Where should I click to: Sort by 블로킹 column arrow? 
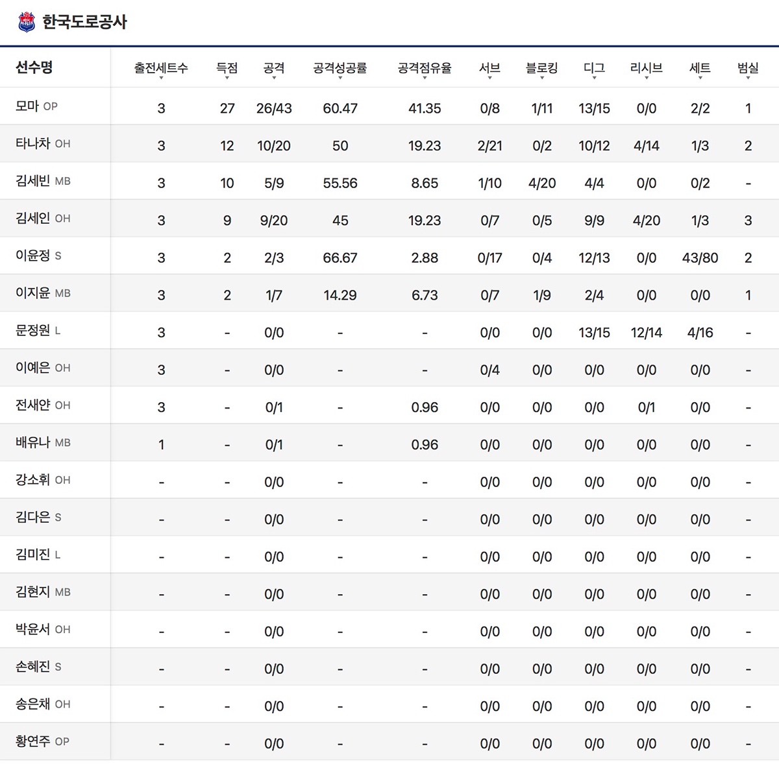pyautogui.click(x=541, y=77)
